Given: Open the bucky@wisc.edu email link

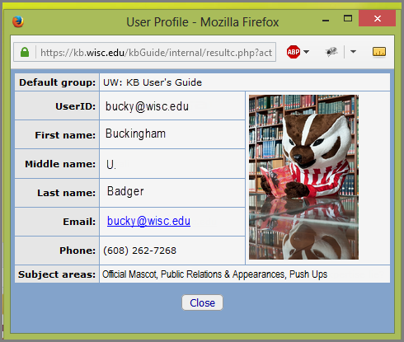Looking at the screenshot, I should (148, 221).
